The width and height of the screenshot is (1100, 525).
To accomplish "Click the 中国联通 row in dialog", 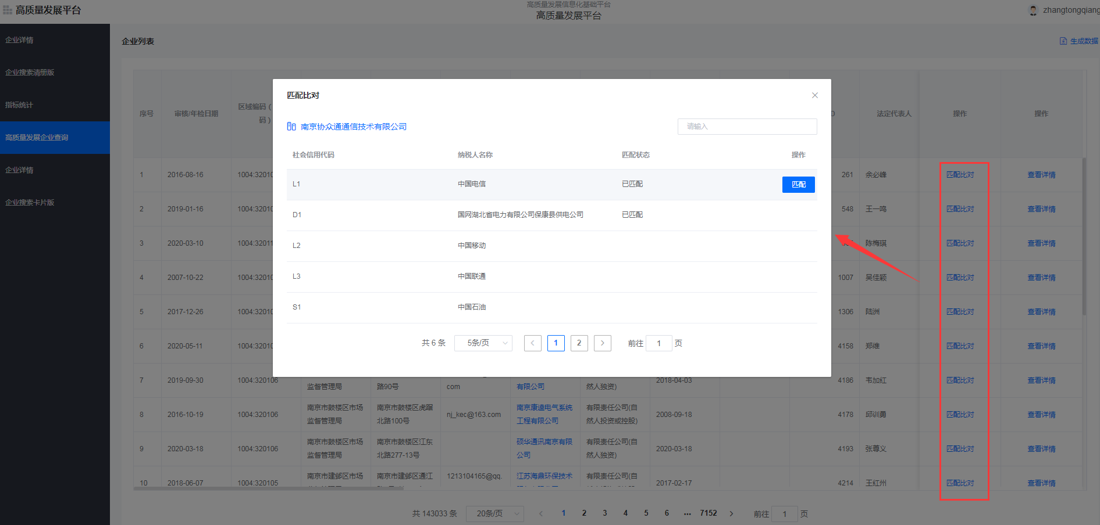I will coord(552,277).
